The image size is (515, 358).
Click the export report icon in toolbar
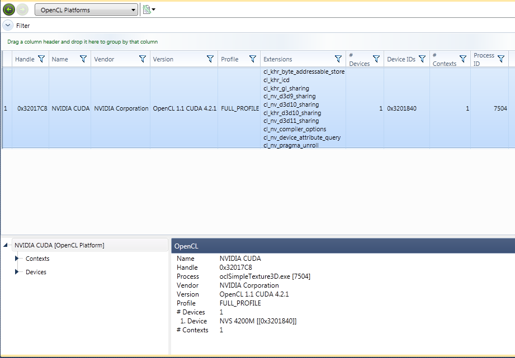[x=145, y=9]
